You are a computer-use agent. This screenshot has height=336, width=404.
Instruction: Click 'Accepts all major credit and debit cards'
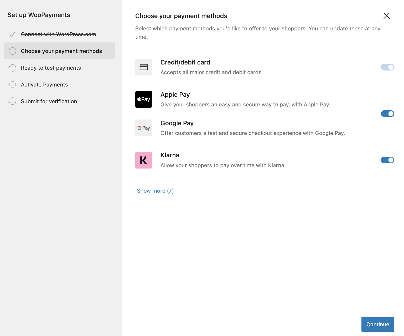coord(211,72)
